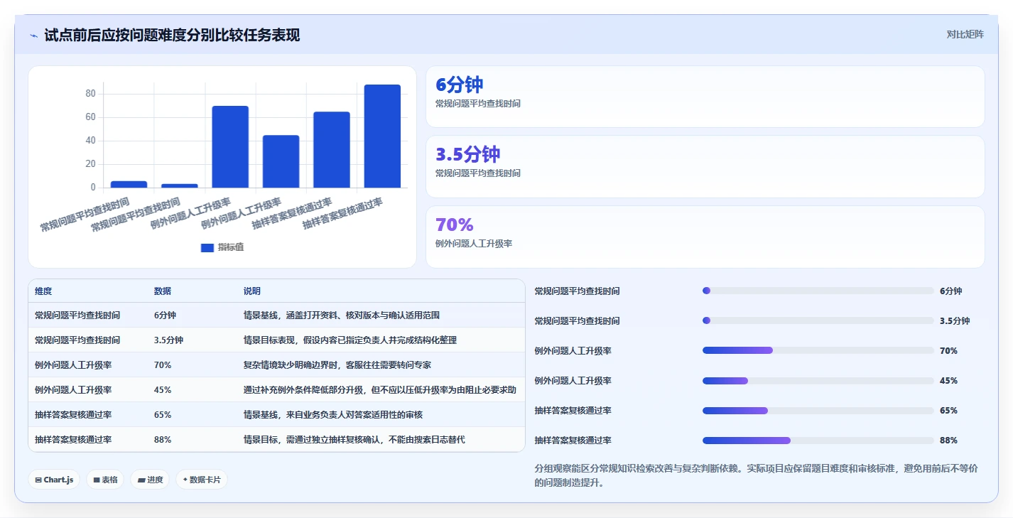Click the tallest chart bar reaching 88
Image resolution: width=1013 pixels, height=518 pixels.
[x=382, y=136]
